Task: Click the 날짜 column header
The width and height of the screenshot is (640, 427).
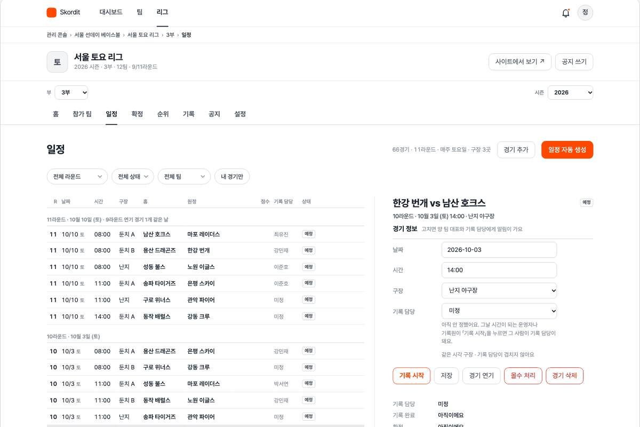Action: tap(66, 202)
